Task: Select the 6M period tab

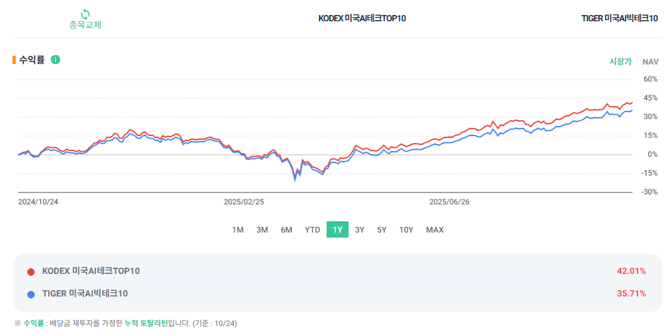Action: point(286,229)
